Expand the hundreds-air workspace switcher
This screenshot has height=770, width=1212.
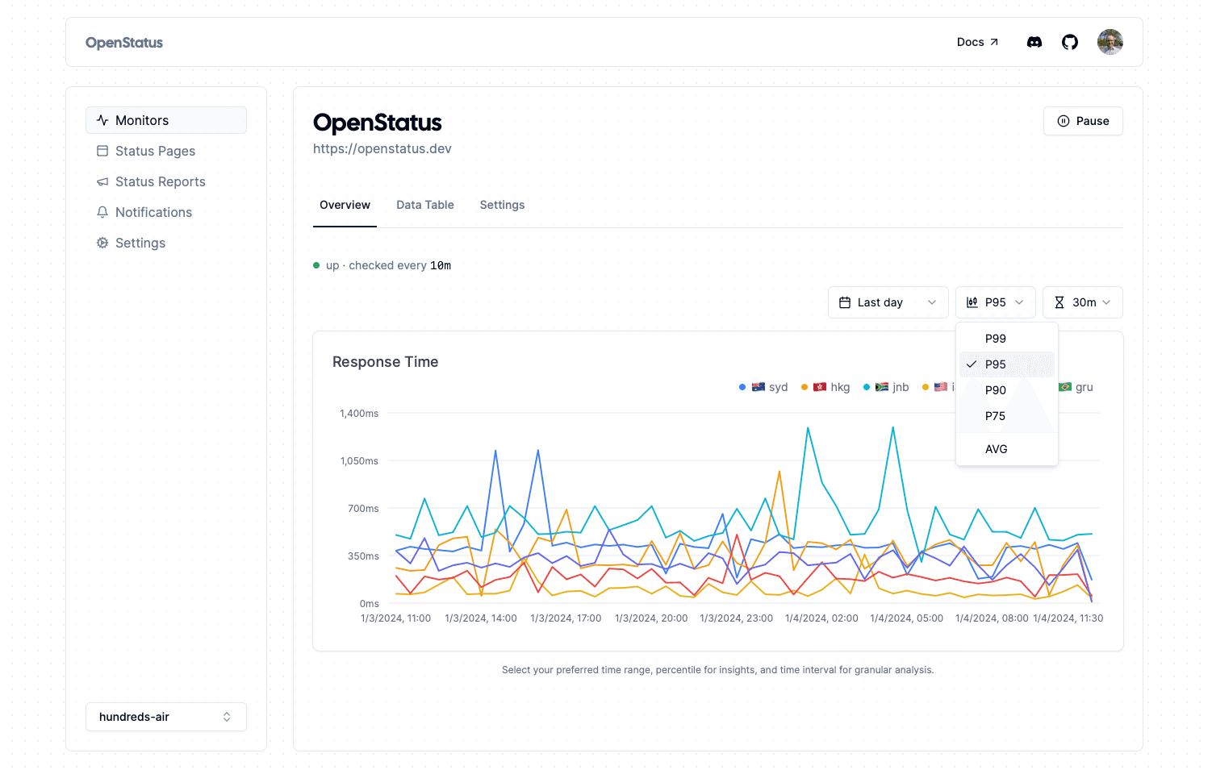coord(165,717)
